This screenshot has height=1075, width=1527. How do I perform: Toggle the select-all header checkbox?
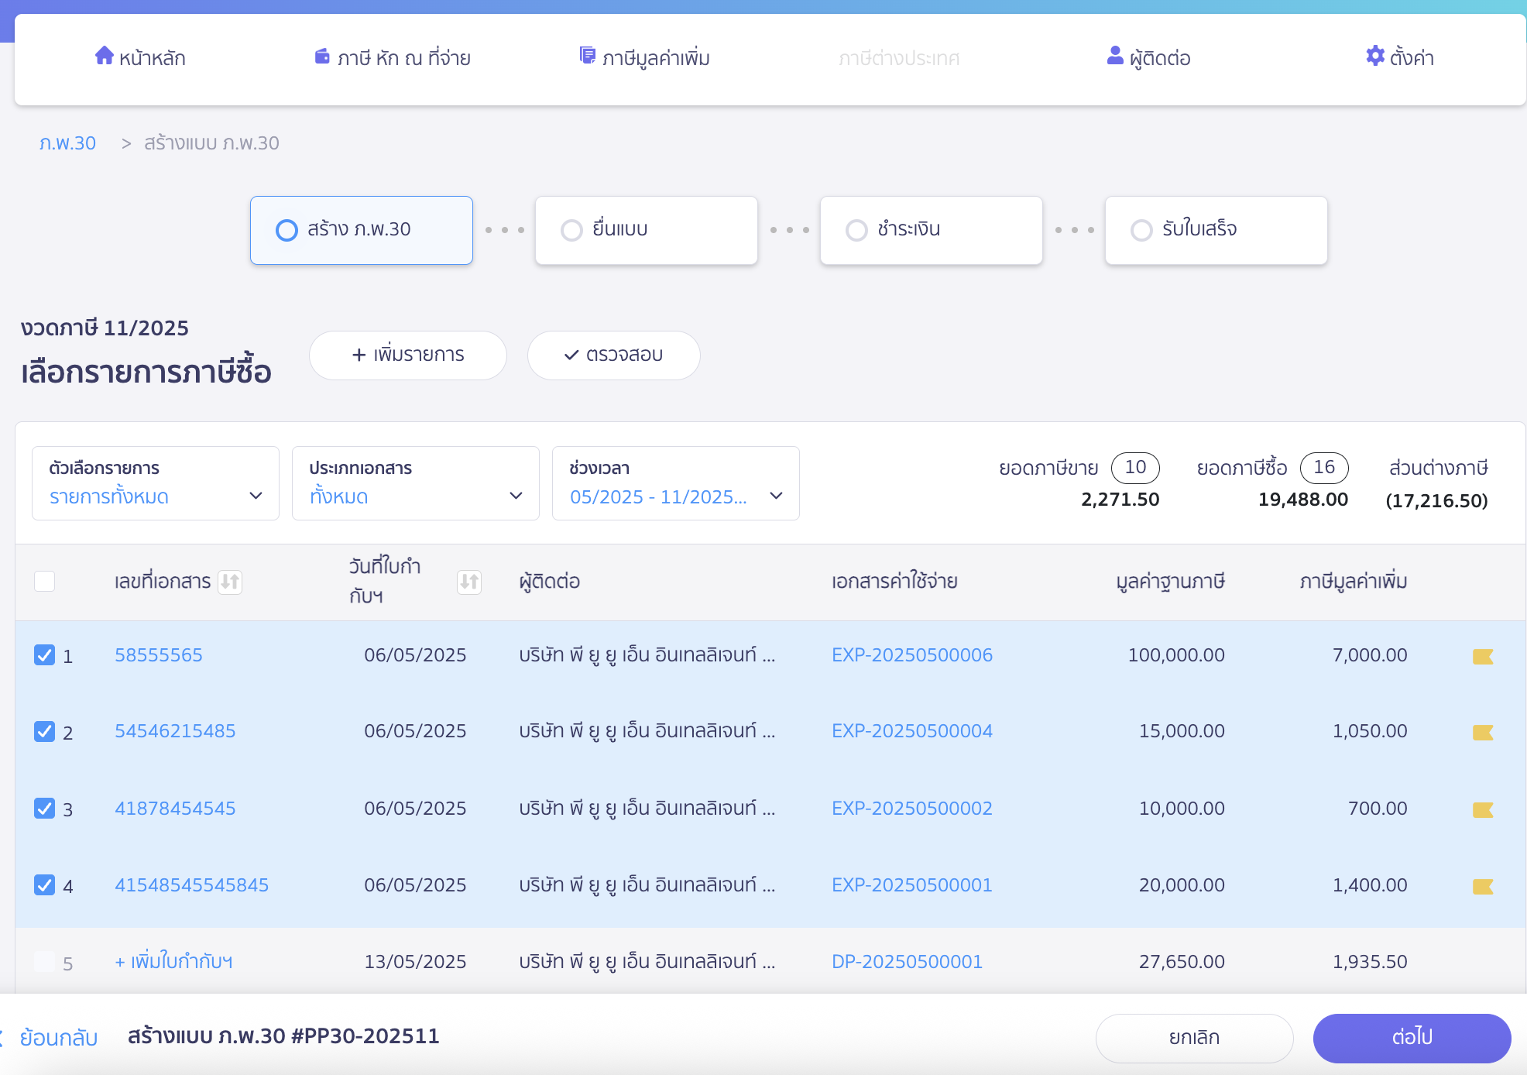[x=45, y=582]
